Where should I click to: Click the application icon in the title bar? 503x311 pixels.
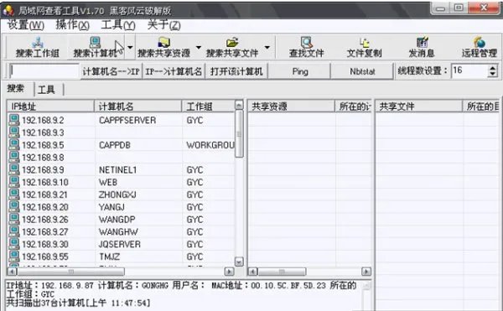(x=8, y=10)
